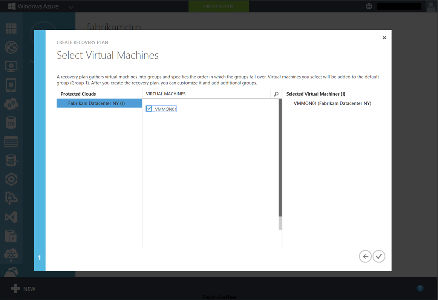Click the Selected Virtual Machines (1) heading
438x300 pixels.
(x=315, y=94)
